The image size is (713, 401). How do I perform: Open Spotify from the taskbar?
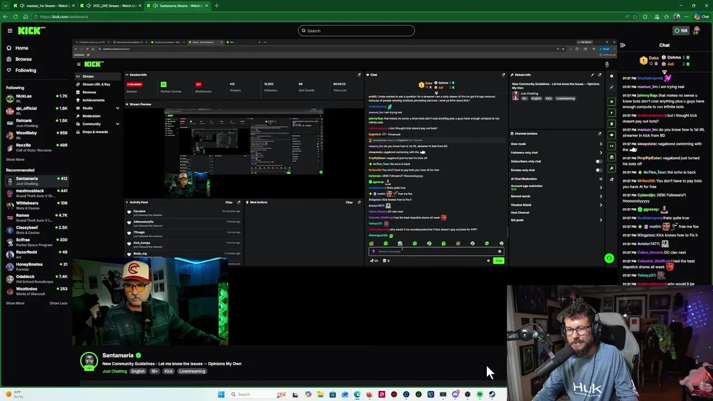[x=480, y=394]
